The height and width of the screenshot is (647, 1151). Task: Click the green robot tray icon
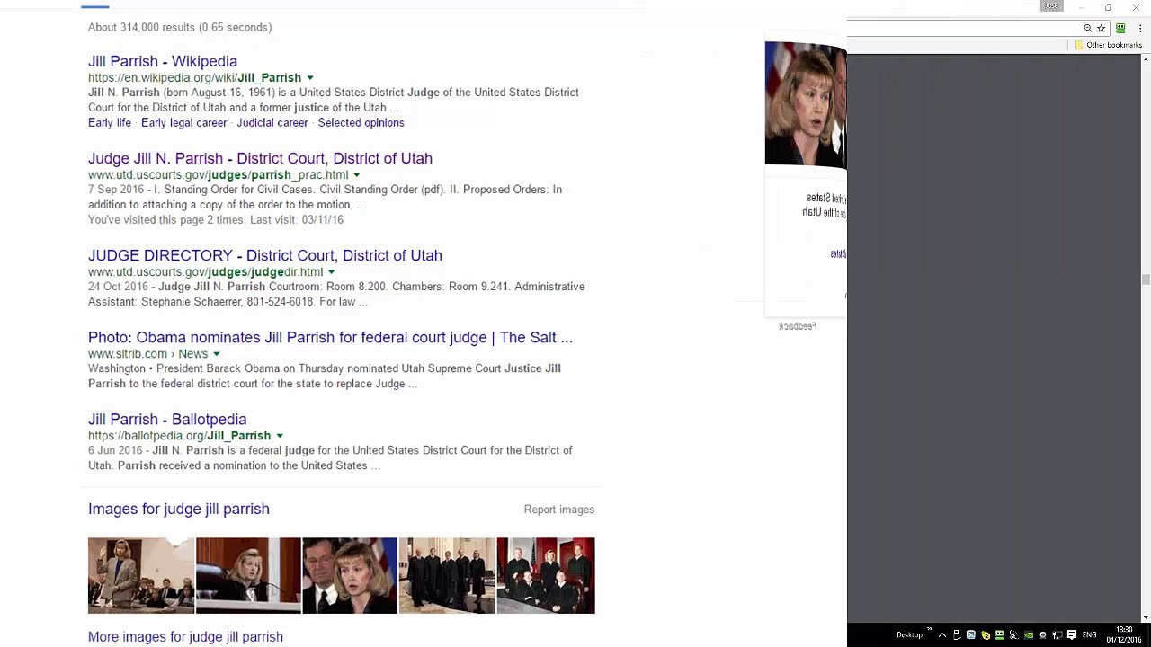point(1000,634)
